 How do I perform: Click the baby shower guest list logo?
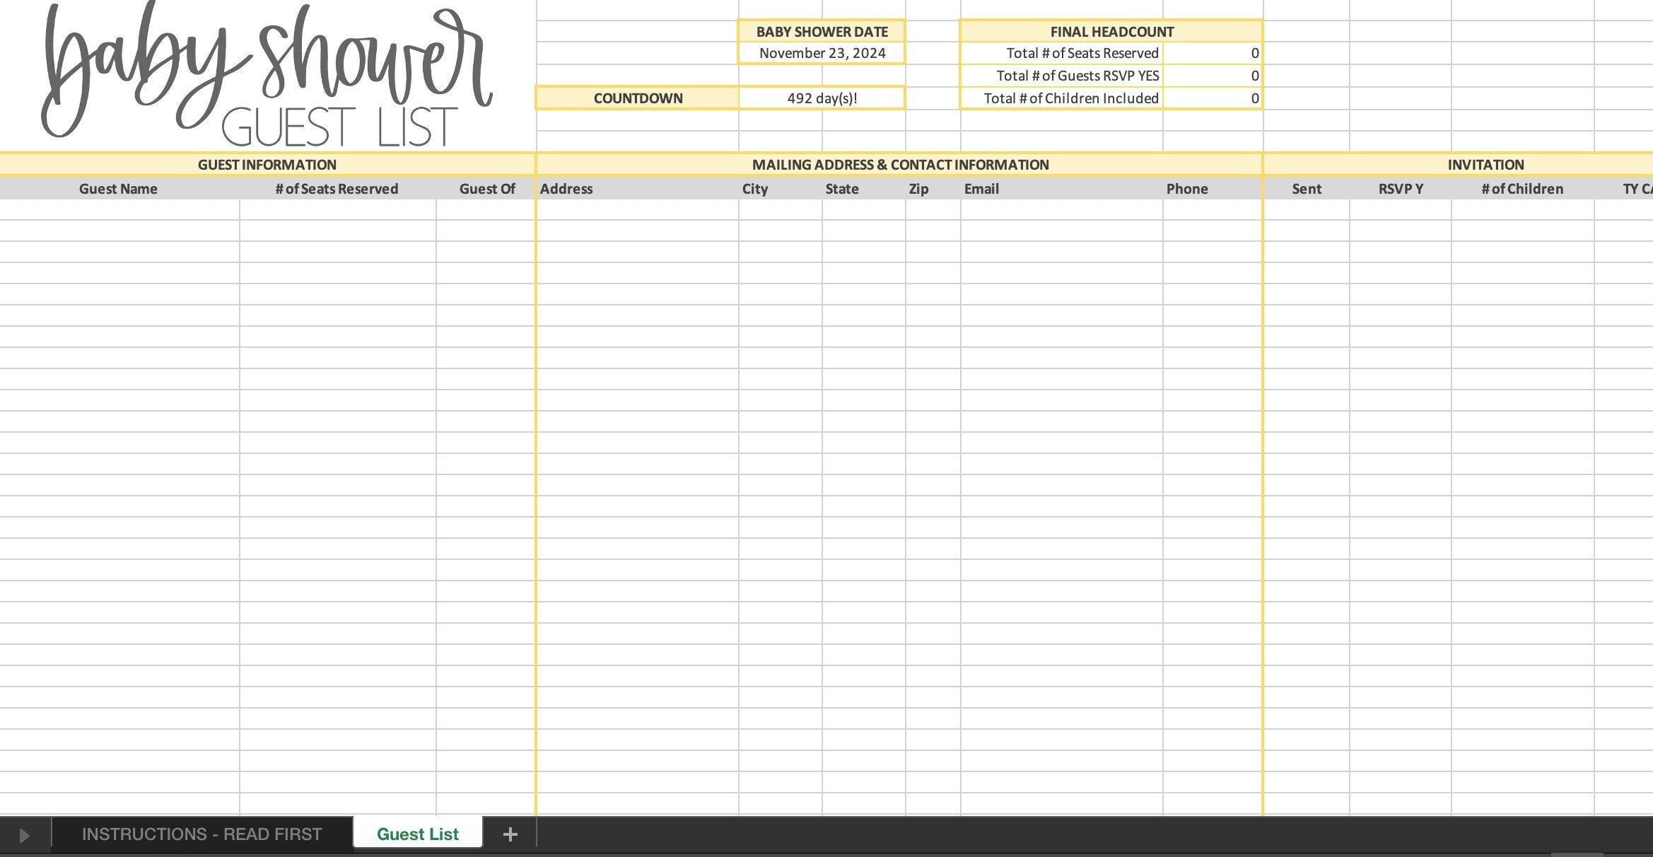tap(265, 74)
